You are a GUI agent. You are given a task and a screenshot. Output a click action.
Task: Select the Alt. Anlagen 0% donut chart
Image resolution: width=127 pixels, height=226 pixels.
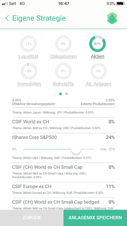point(99,71)
